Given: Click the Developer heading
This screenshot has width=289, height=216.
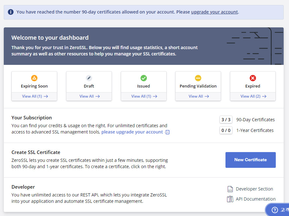Looking at the screenshot, I should [x=23, y=187].
